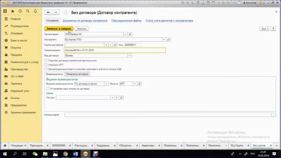Viewport: 281px width, 158px height.
Task: Open the Комментарий ellipsis button
Action: 274,115
